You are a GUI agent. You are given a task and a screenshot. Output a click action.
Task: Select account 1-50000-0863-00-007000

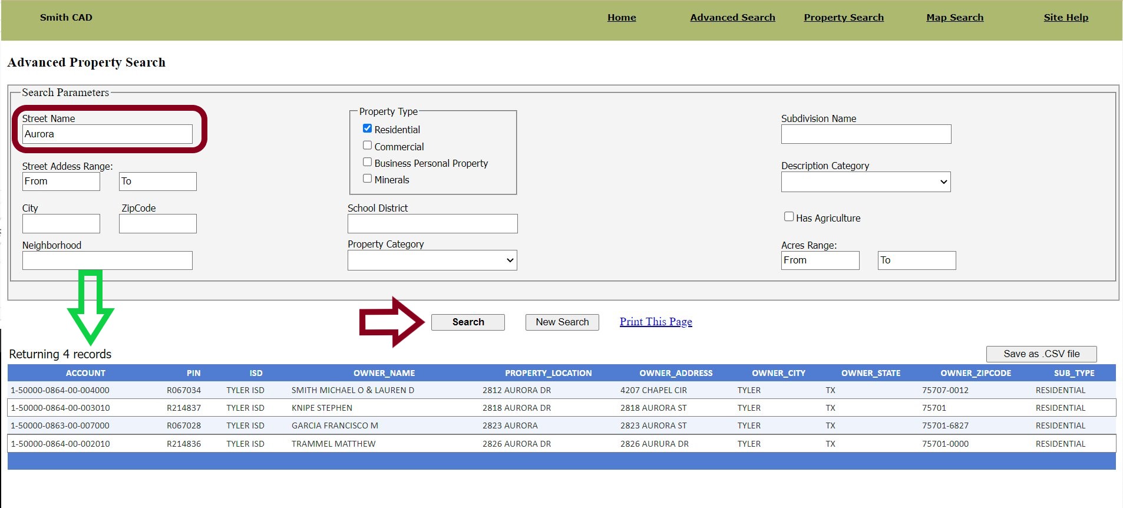[60, 425]
